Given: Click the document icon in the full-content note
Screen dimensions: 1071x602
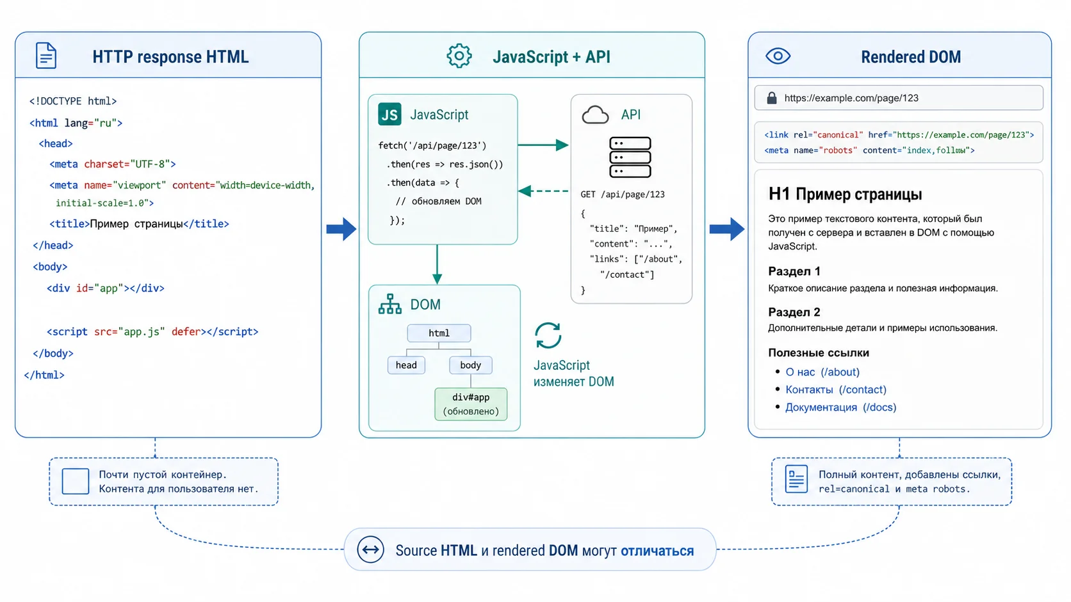Looking at the screenshot, I should (x=796, y=479).
